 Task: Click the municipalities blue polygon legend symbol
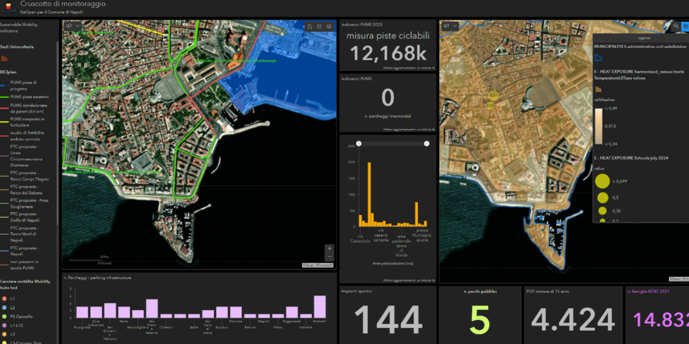point(598,58)
